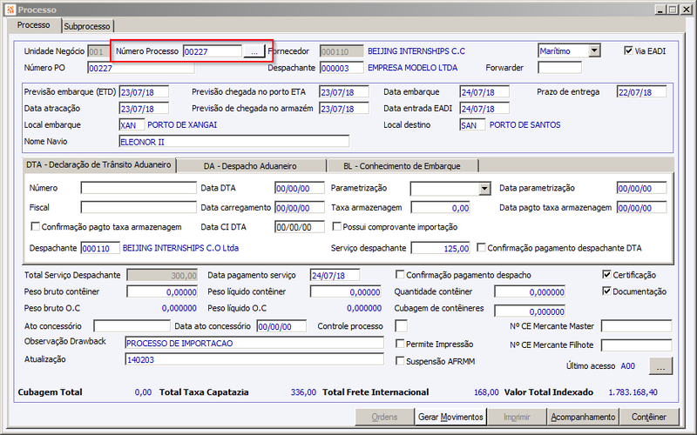Edit Nome Navio ELEONOR II field
The image size is (697, 435).
coord(234,142)
